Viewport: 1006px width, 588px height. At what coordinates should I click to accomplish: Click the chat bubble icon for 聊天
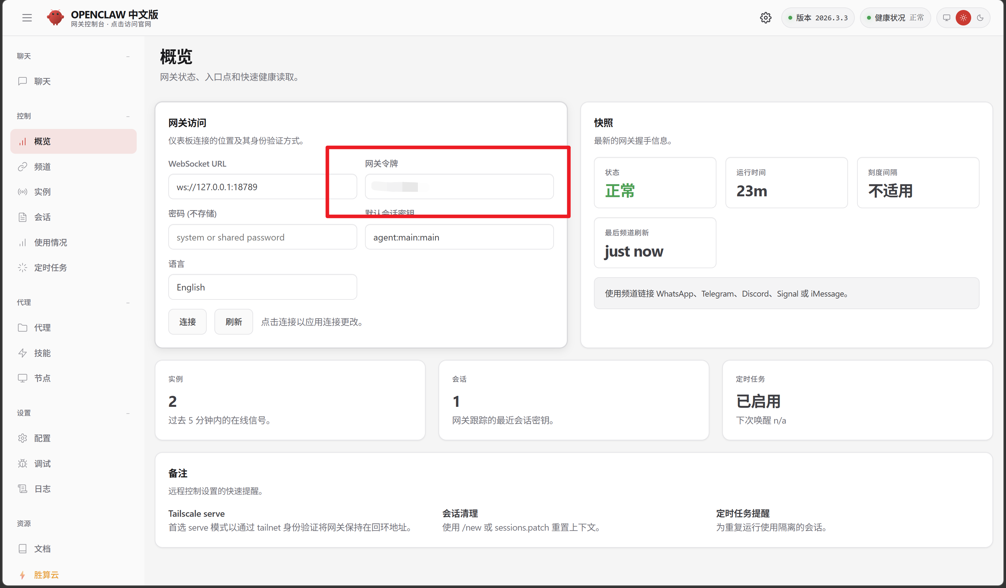pyautogui.click(x=22, y=81)
